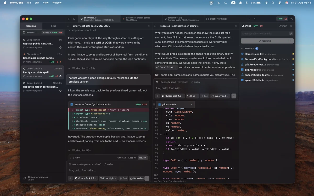Viewport: 314px width, 196px height.
Task: Click Undo All for the 2 files
Action: 122,158
